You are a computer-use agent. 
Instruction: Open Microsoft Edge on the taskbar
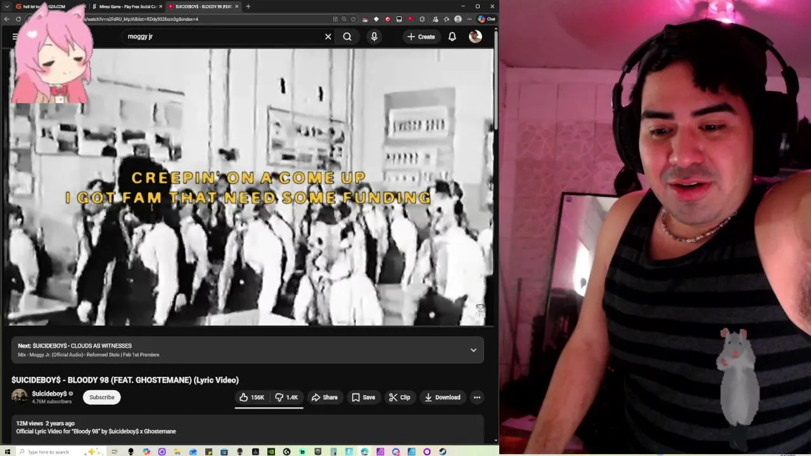364,452
